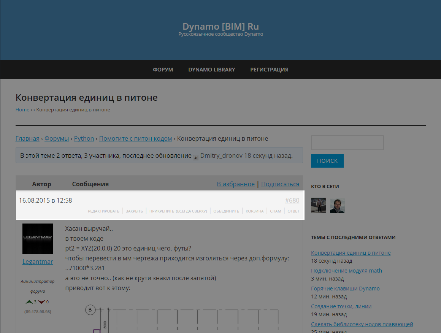Click ОТВЕТ reply action

293,211
